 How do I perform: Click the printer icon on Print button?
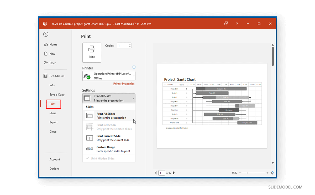pos(92,49)
